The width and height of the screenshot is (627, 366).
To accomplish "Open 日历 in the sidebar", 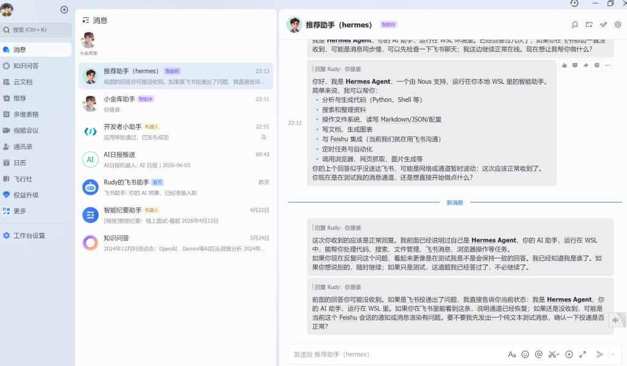I will click(x=36, y=163).
